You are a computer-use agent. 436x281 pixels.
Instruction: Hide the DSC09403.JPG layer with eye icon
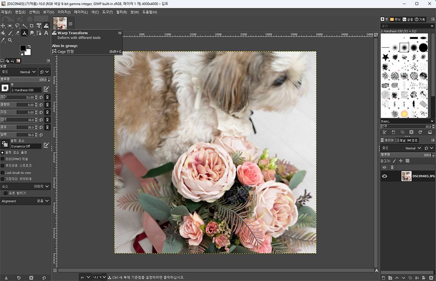(385, 176)
